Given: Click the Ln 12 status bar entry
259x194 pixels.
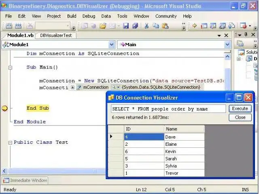Looking at the screenshot, I should point(141,190).
